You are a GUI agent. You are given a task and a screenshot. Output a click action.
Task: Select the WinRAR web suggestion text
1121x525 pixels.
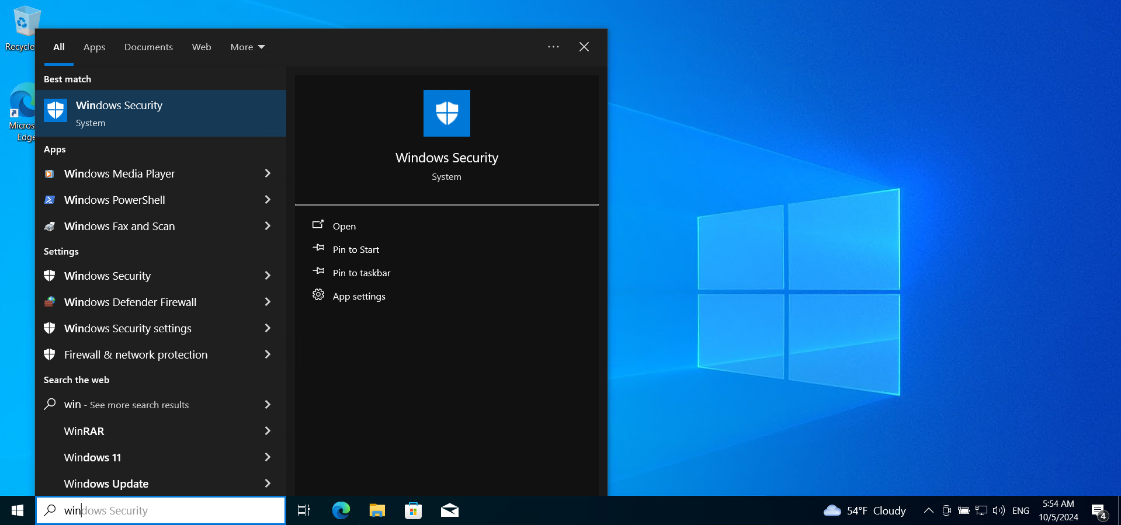coord(84,431)
